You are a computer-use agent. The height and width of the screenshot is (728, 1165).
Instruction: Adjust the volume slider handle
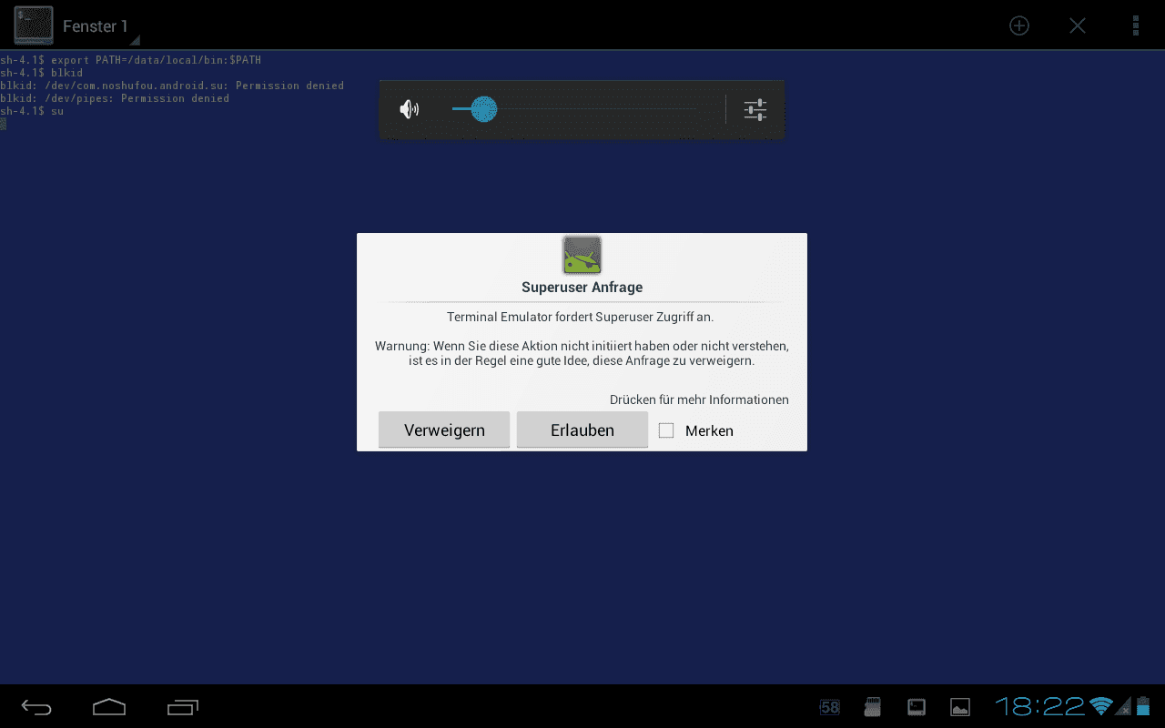[x=484, y=109]
